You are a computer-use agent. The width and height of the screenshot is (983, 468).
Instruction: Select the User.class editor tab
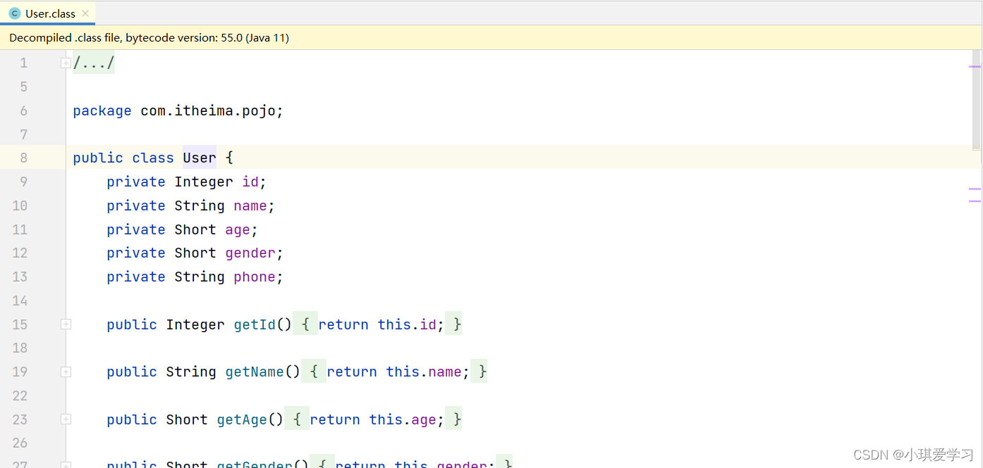(48, 13)
